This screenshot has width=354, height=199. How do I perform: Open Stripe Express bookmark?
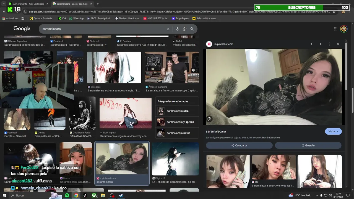(181, 19)
